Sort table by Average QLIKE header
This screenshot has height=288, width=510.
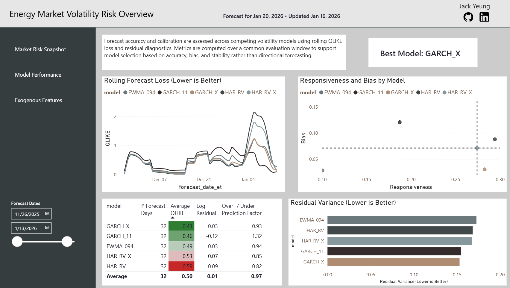[180, 210]
